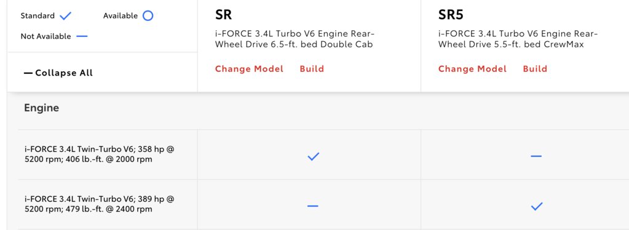
Task: Click the SR Double Cab description text
Action: coord(295,39)
